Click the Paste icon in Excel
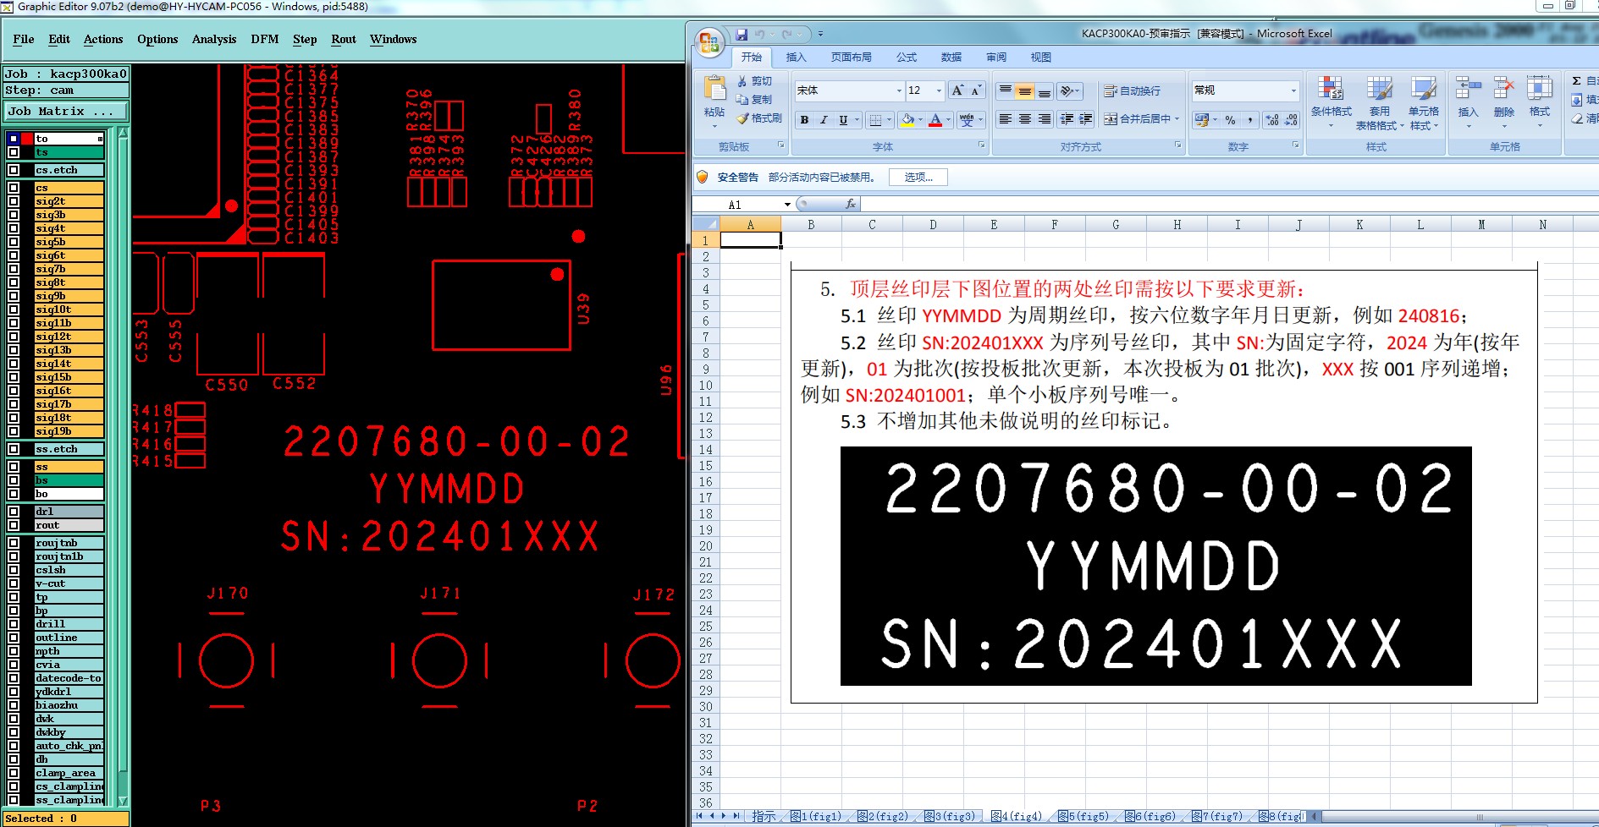1599x827 pixels. (715, 89)
